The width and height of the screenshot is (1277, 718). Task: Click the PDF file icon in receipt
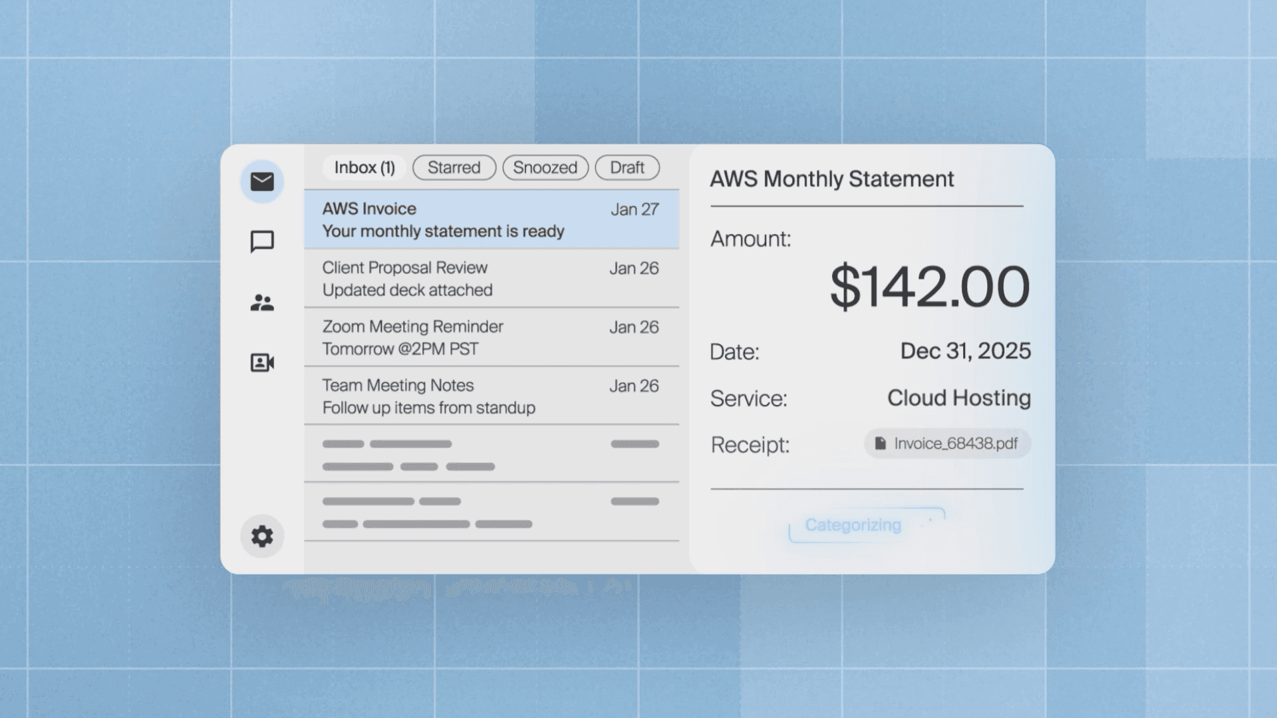[x=880, y=443]
